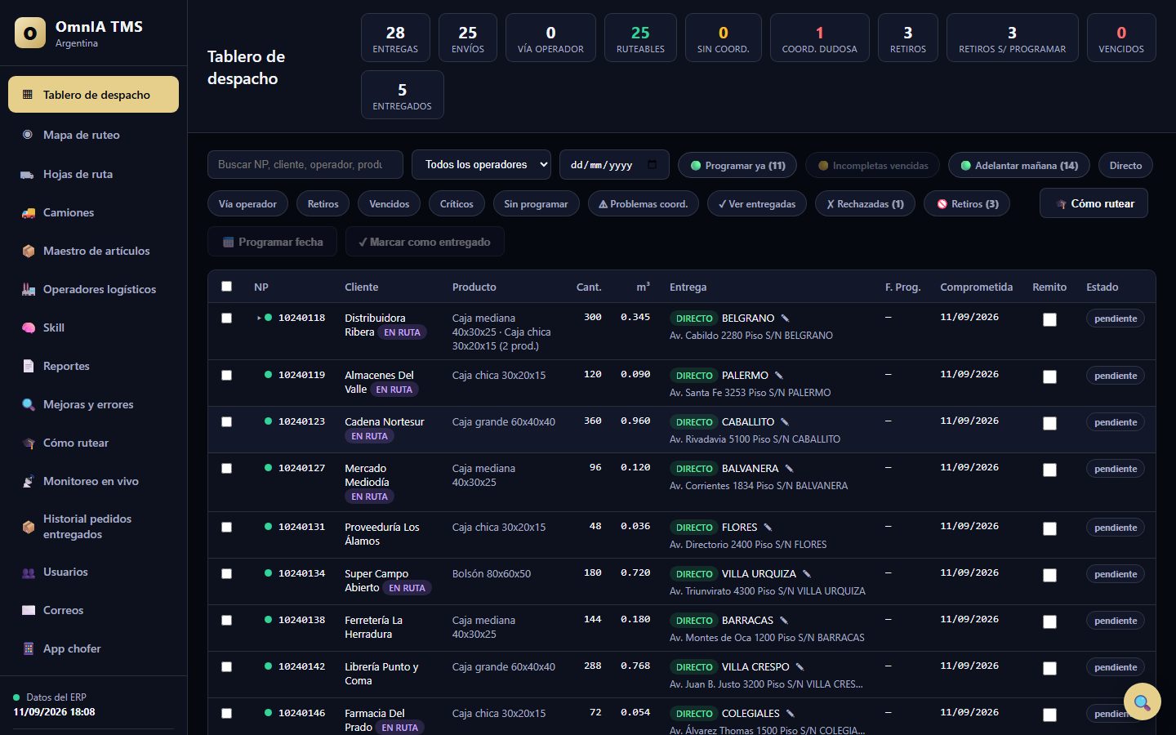The height and width of the screenshot is (735, 1176).
Task: Open the Camiones section icon
Action: (28, 212)
